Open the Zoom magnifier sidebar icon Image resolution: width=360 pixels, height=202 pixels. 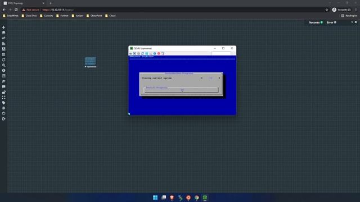click(x=3, y=65)
